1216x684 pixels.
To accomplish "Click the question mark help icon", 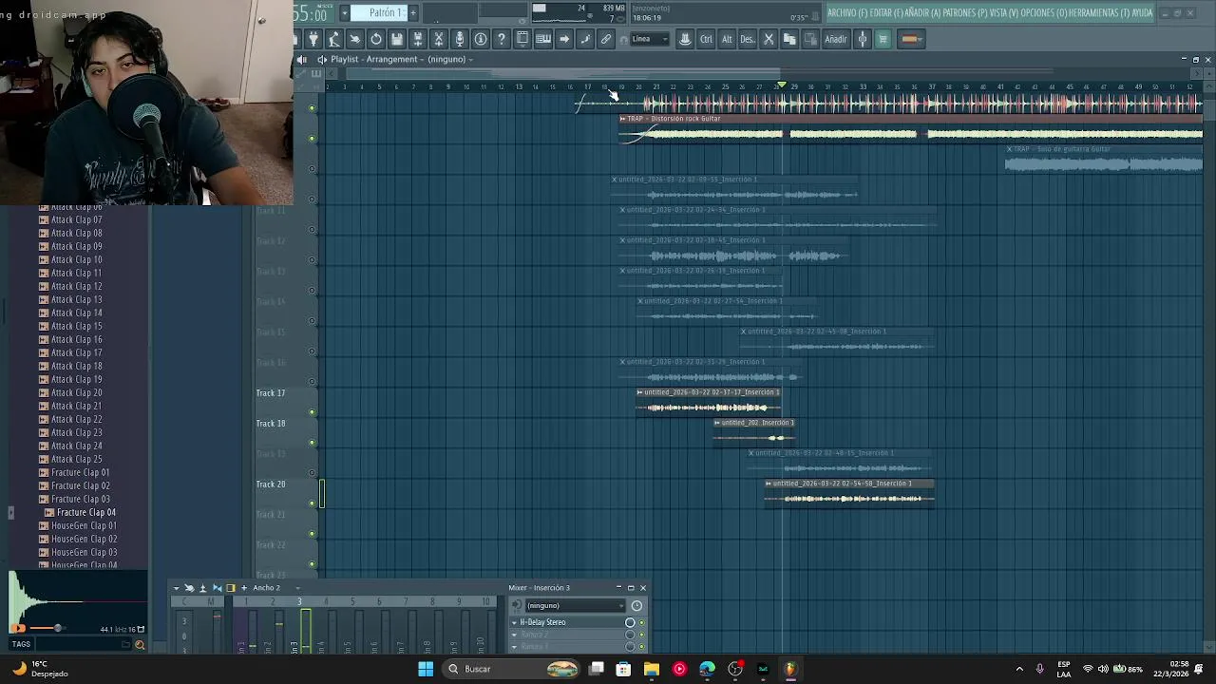I will pos(502,39).
